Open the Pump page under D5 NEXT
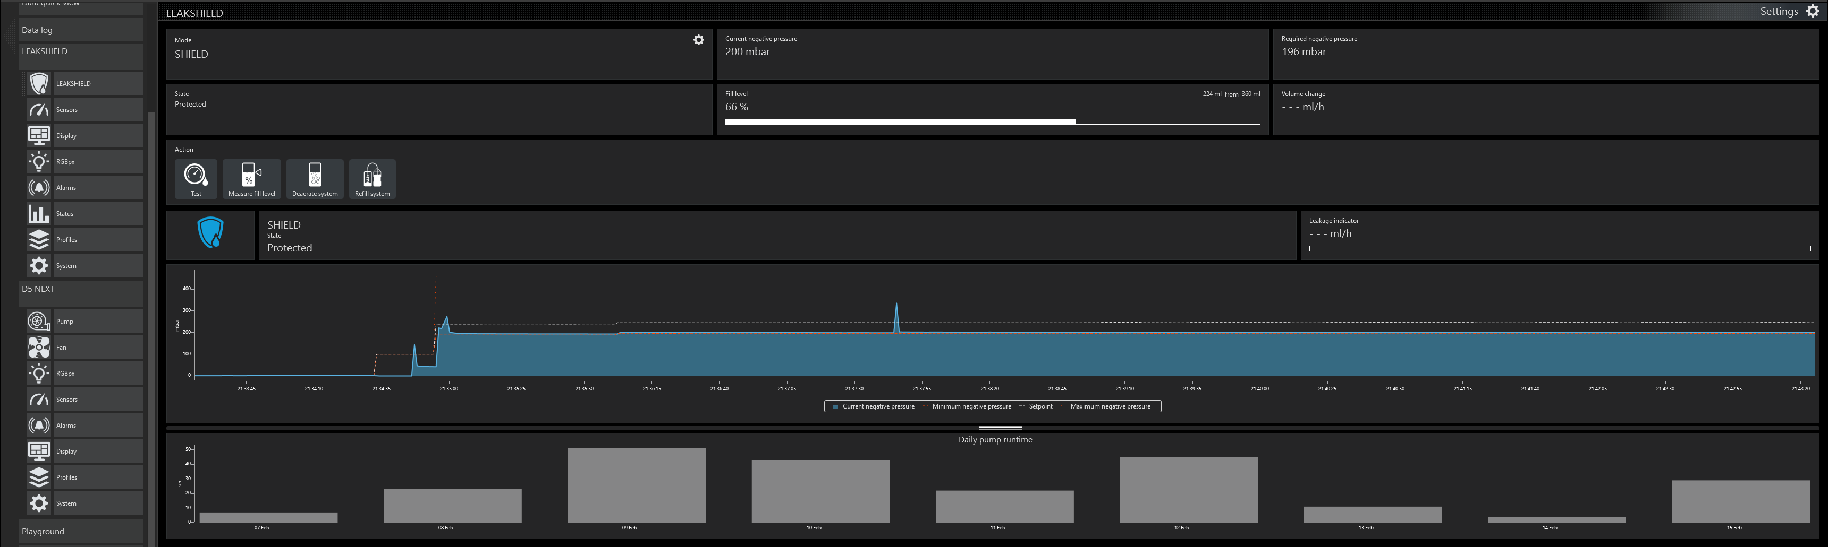Viewport: 1828px width, 547px height. [84, 321]
